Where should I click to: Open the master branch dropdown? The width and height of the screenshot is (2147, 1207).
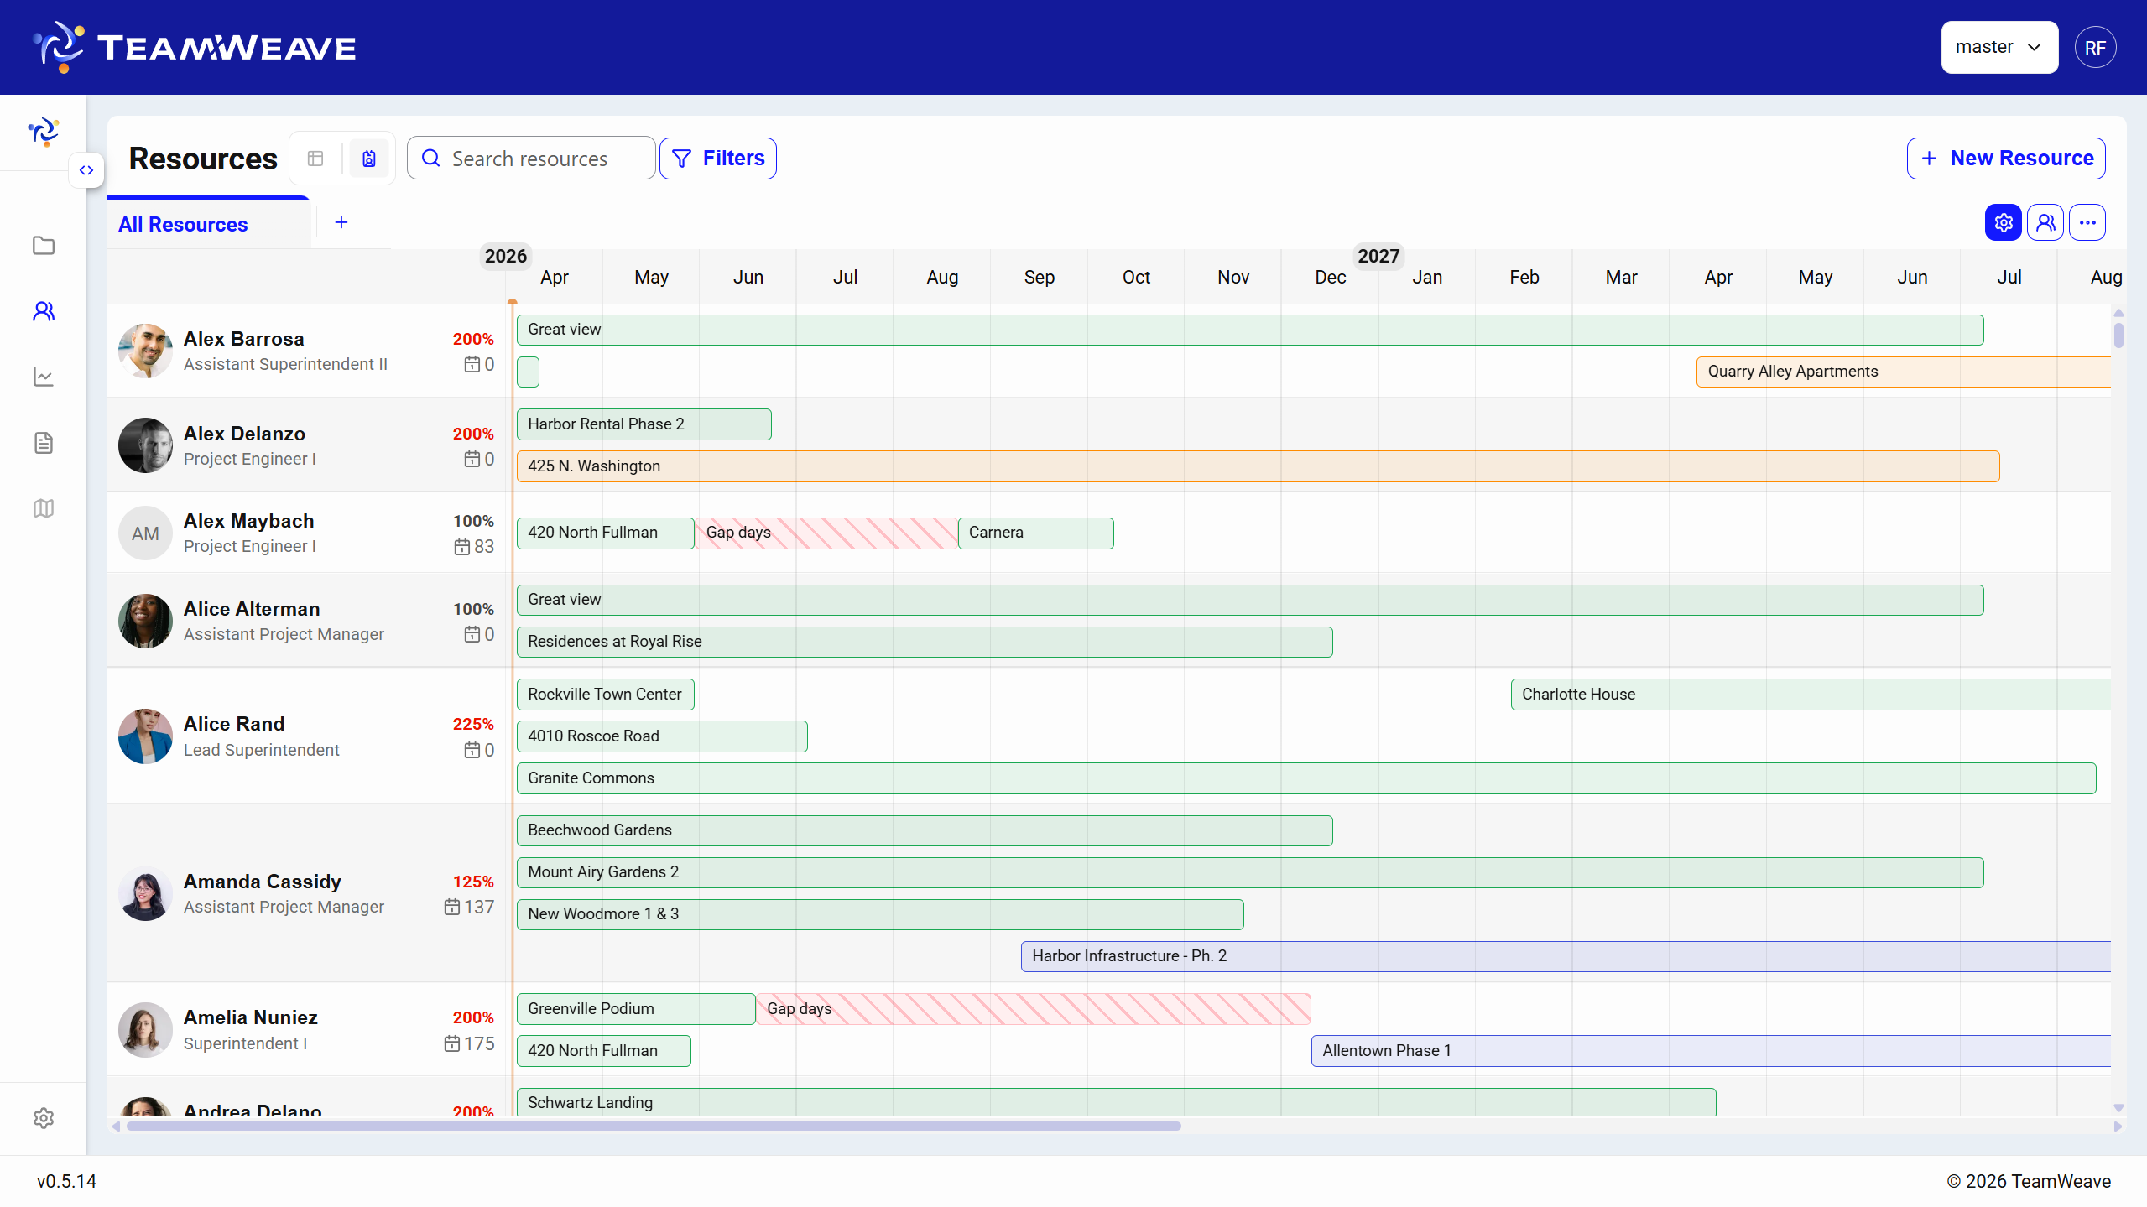click(1999, 47)
